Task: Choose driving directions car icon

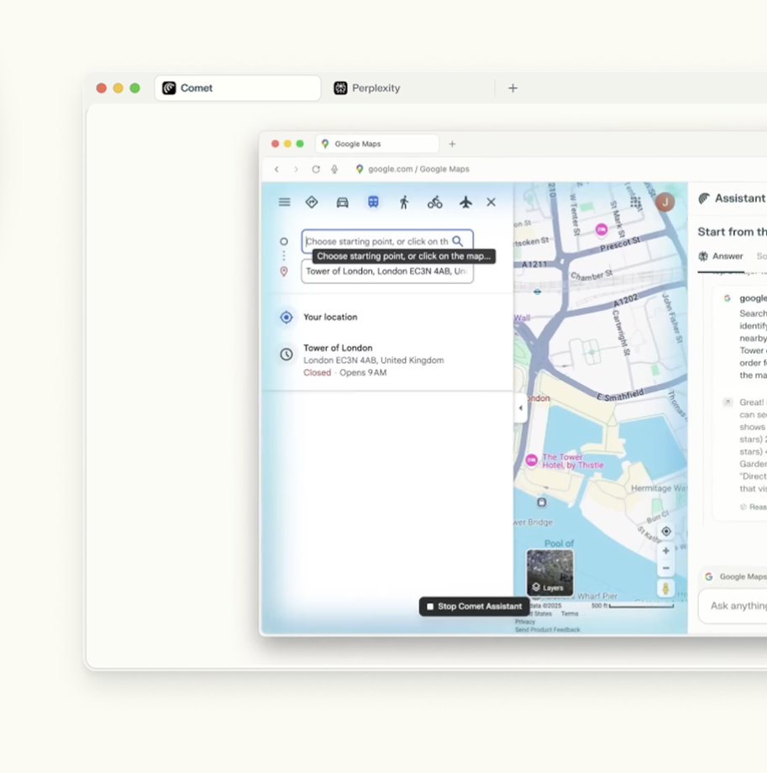Action: (x=343, y=202)
